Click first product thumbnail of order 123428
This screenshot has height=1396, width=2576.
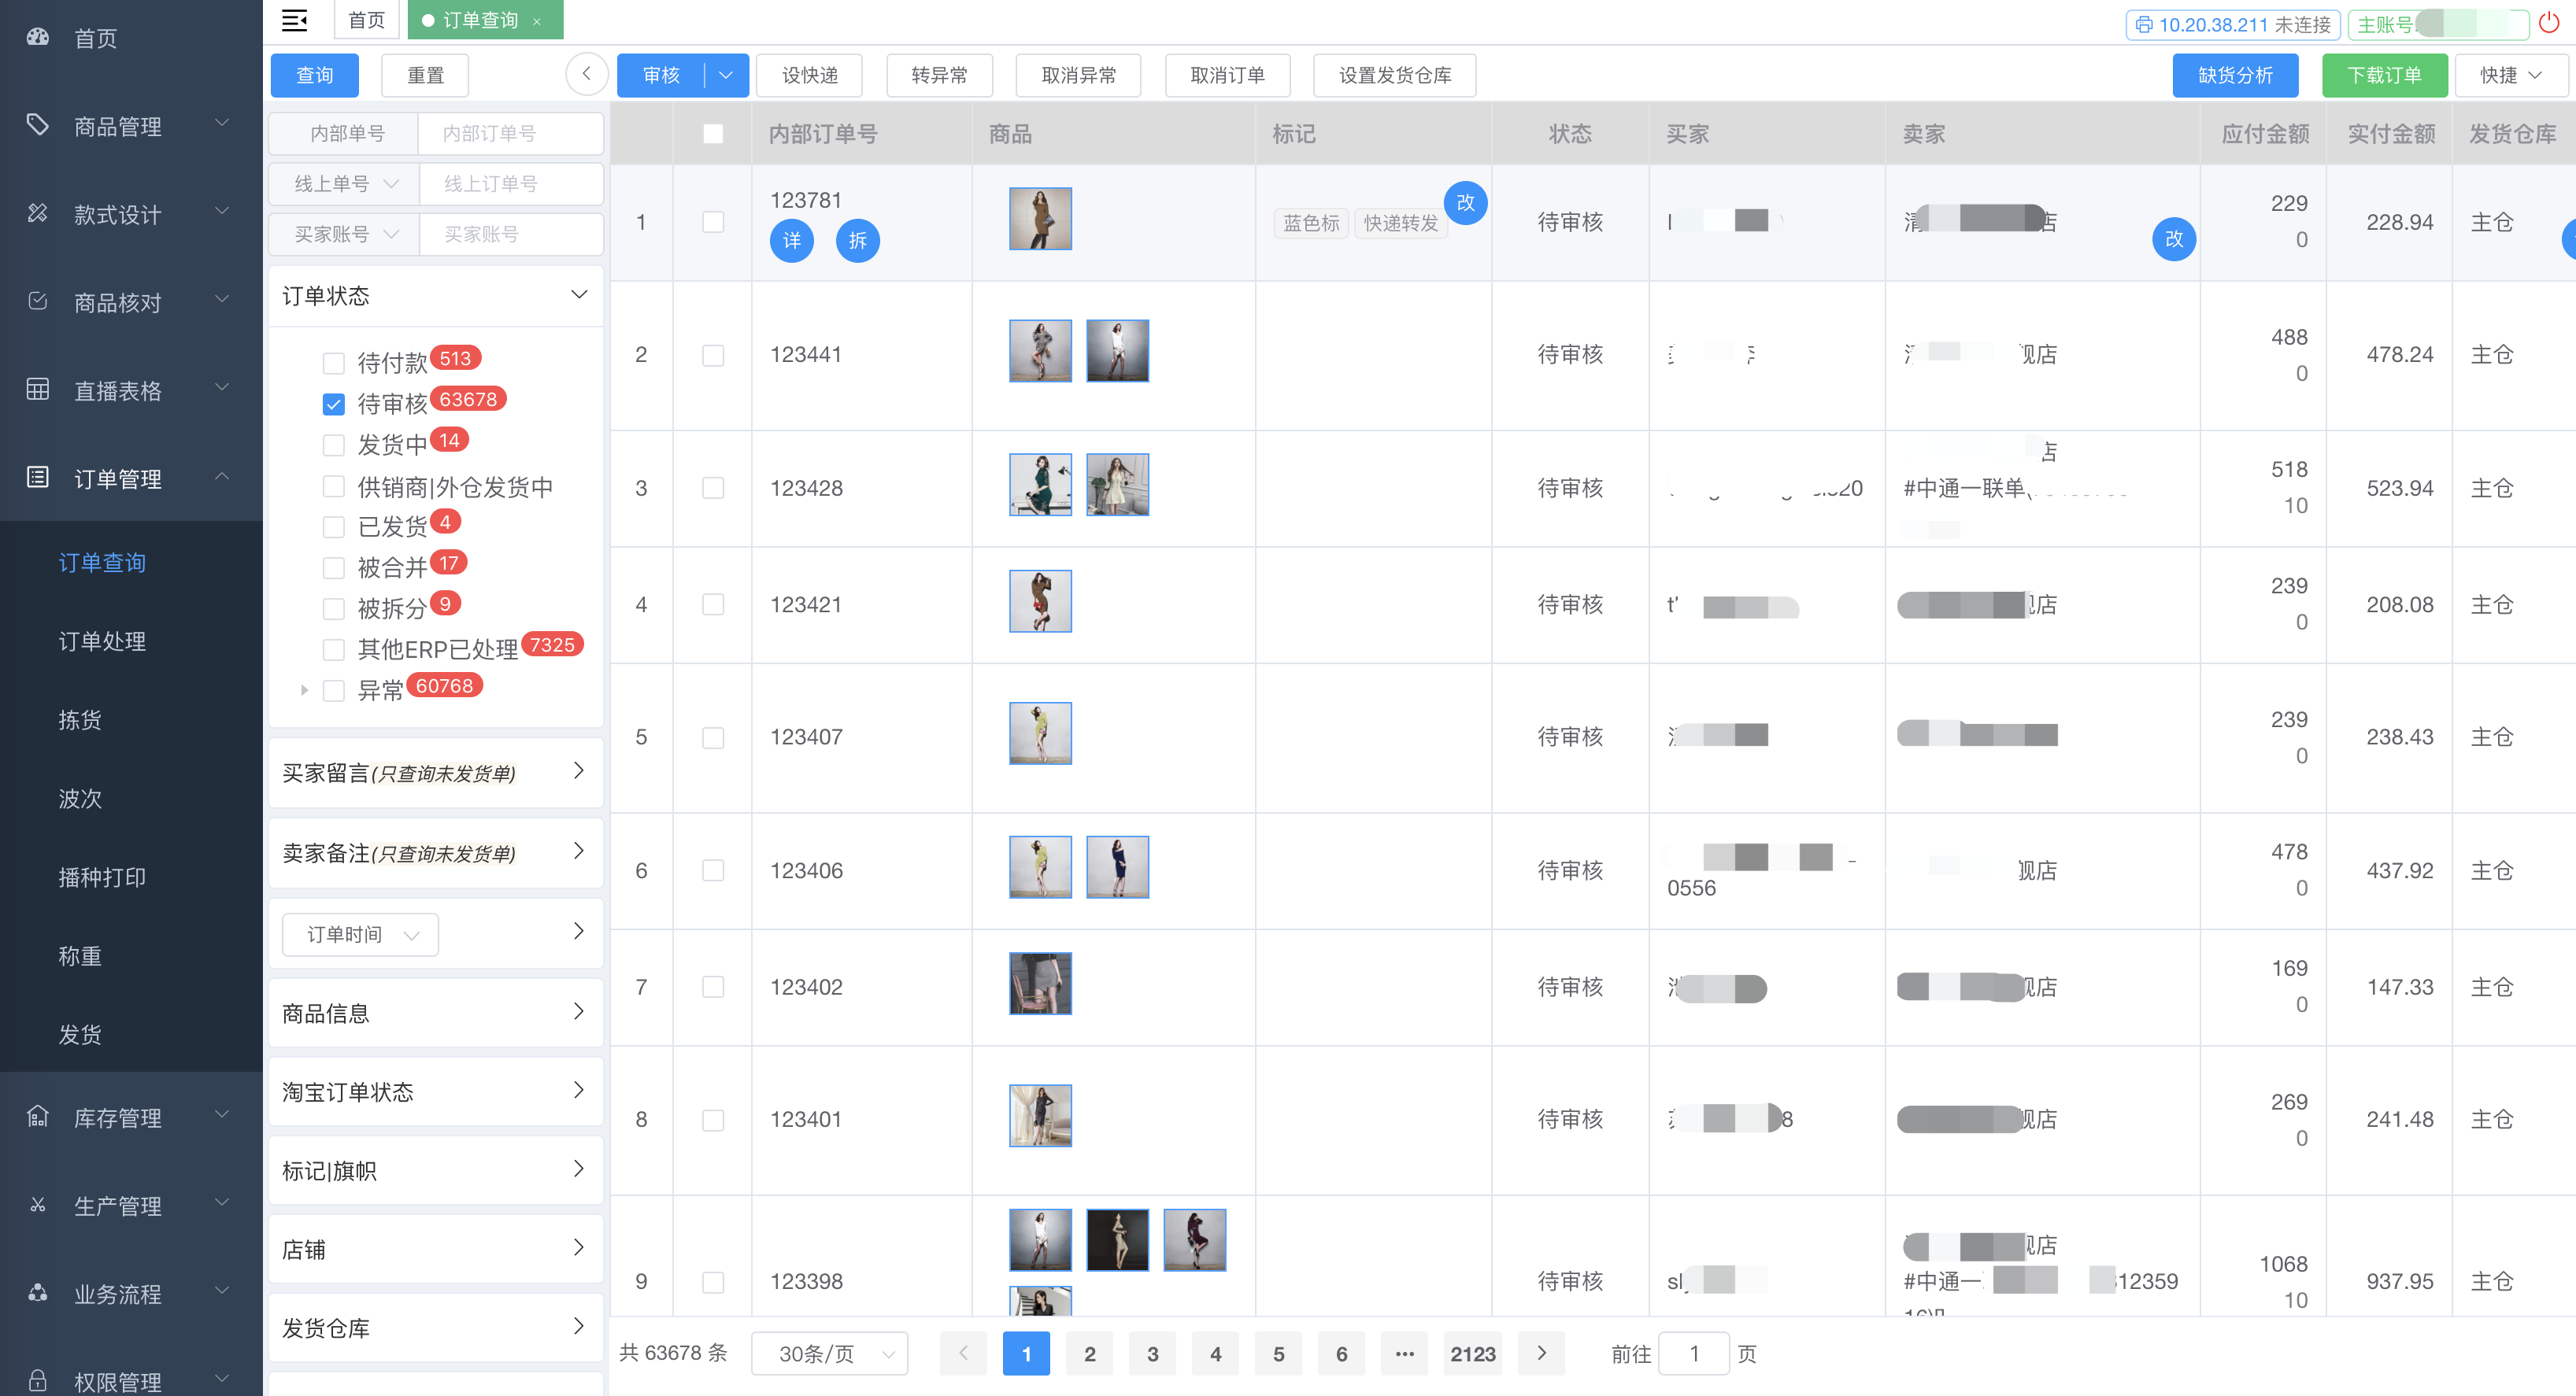(x=1040, y=485)
